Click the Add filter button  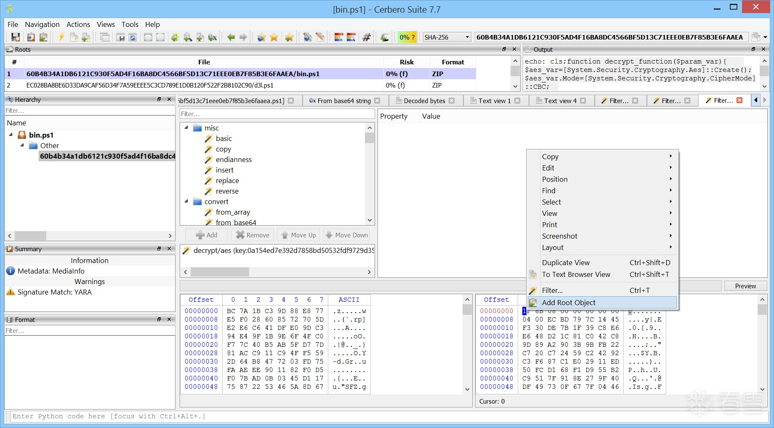[207, 235]
